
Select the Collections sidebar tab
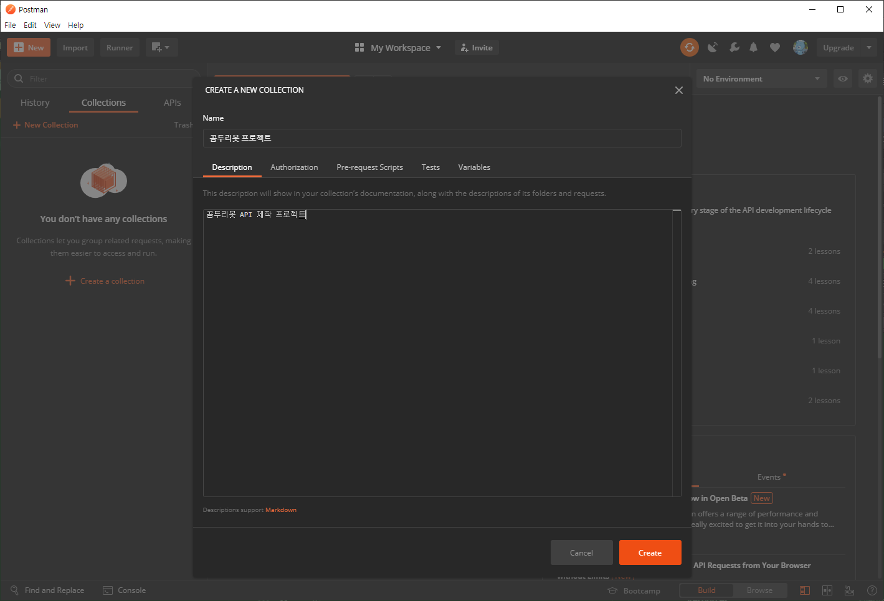click(x=103, y=103)
